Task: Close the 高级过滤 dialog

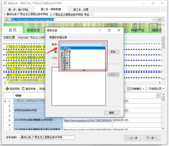Action: click(x=119, y=30)
